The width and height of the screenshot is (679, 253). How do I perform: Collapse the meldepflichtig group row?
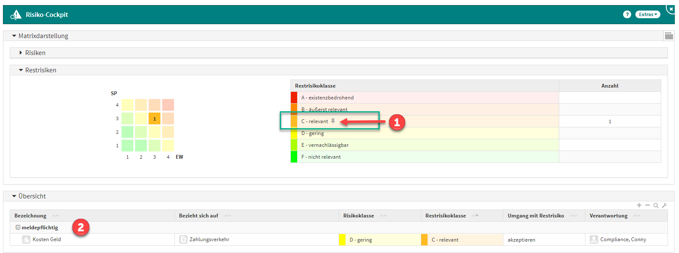(x=18, y=228)
